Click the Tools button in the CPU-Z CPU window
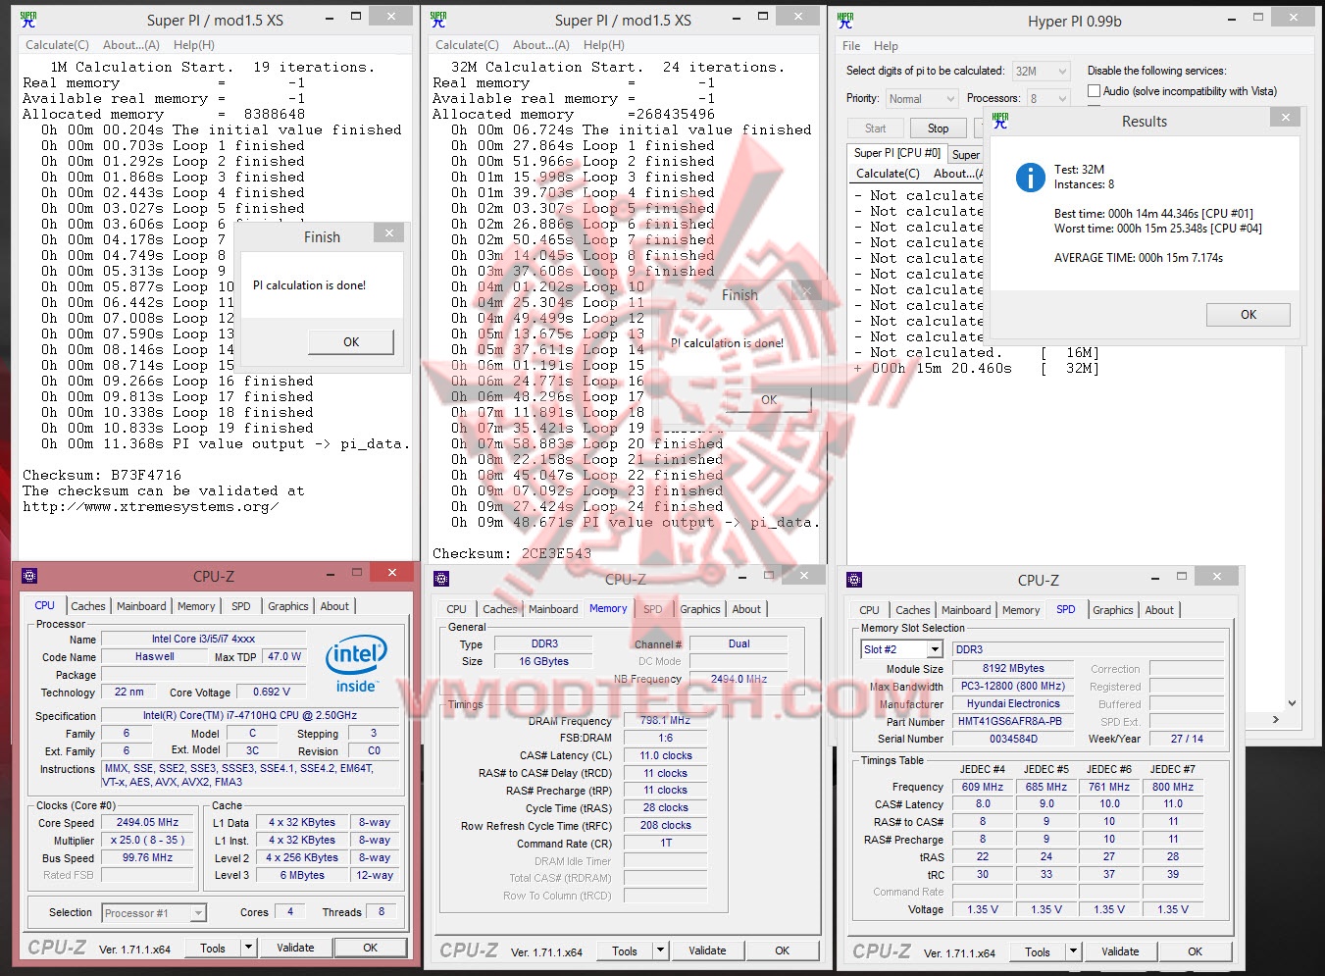1325x976 pixels. (x=213, y=948)
